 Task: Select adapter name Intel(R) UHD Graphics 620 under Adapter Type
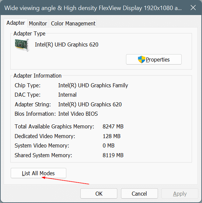[x=67, y=45]
